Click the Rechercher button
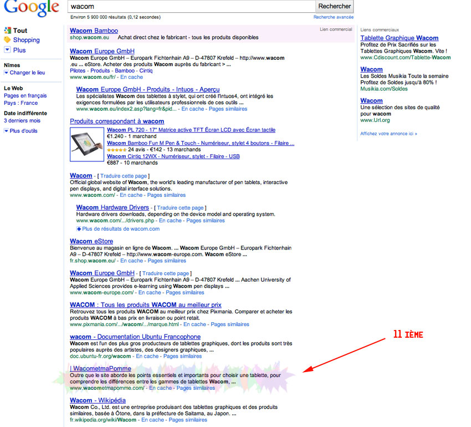This screenshot has width=471, height=427. pos(334,6)
